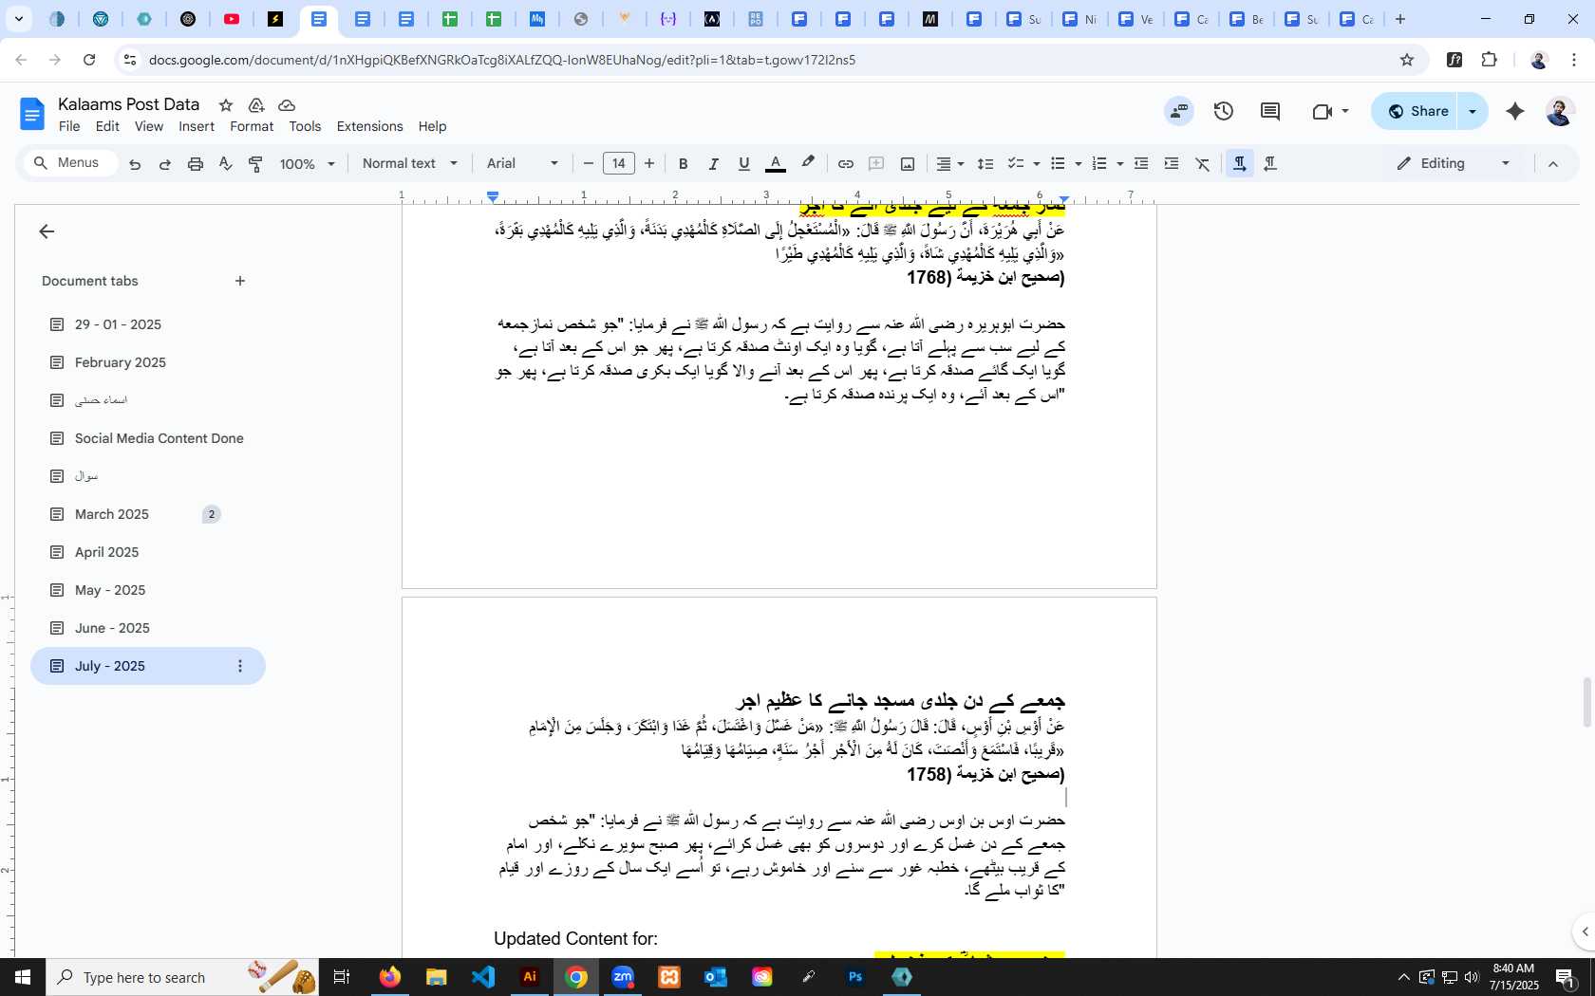Viewport: 1595px width, 996px height.
Task: Toggle underline formatting
Action: (744, 164)
